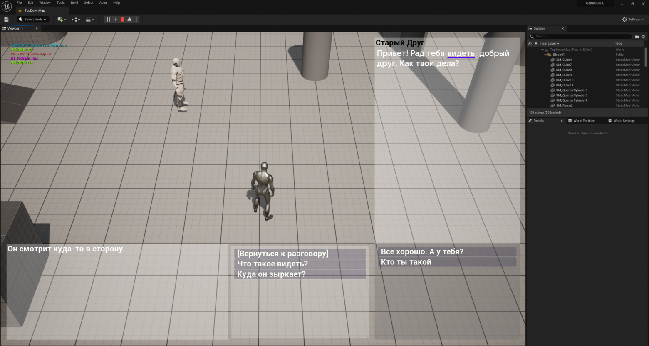Switch to the World Settings tab

click(x=623, y=120)
